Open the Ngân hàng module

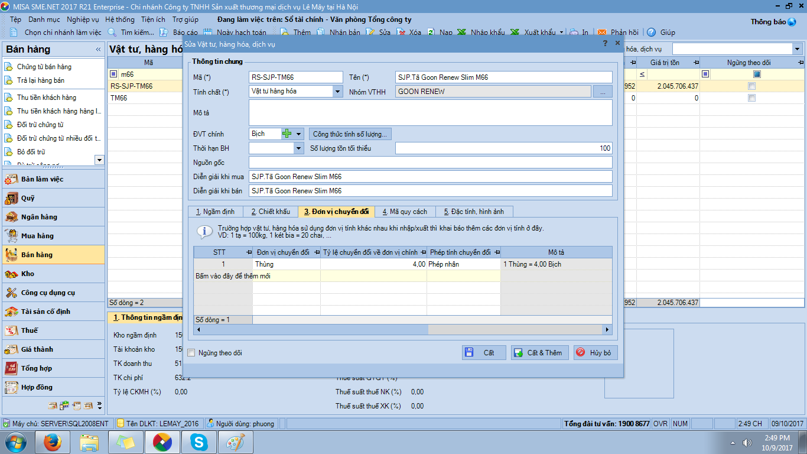(x=53, y=217)
